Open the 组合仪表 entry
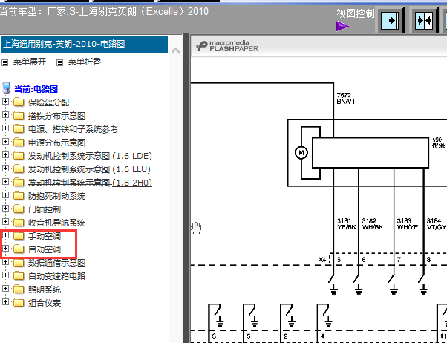 (45, 303)
